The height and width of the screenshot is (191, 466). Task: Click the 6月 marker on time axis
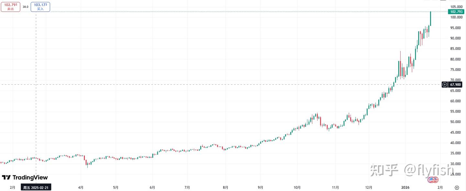coord(152,187)
